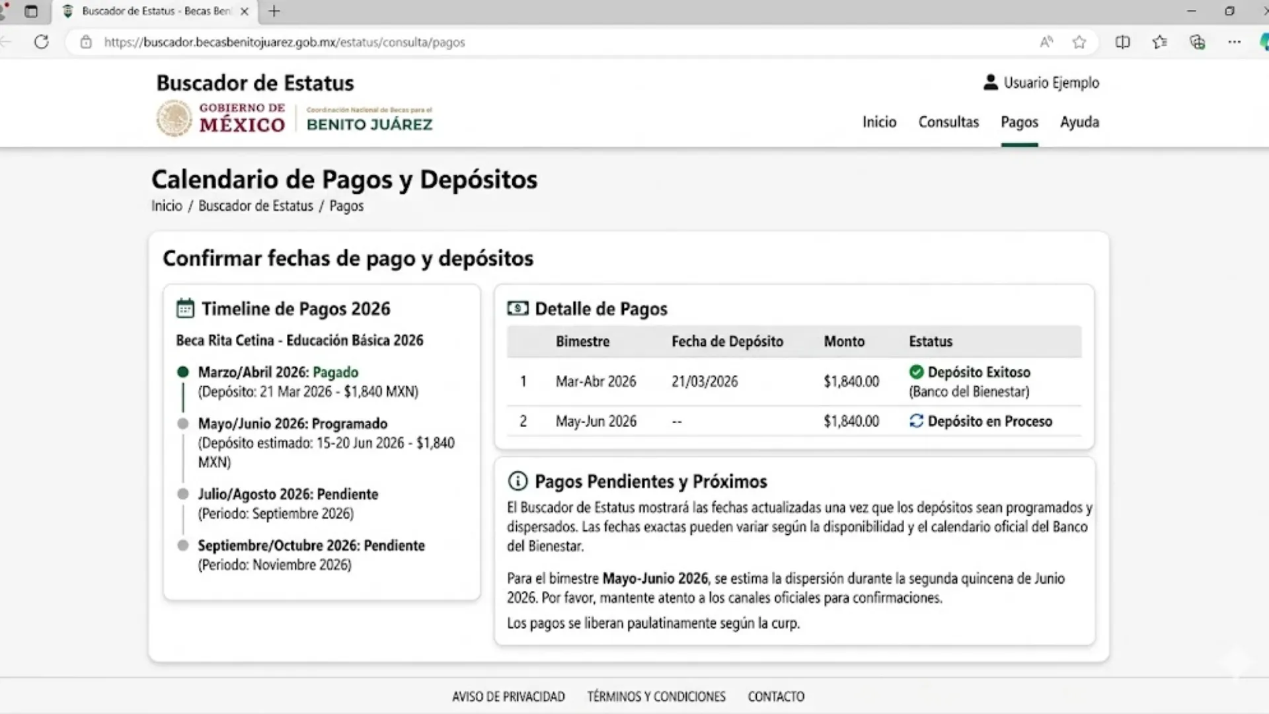Open browser settings and more menu
The image size is (1269, 714).
pos(1235,42)
